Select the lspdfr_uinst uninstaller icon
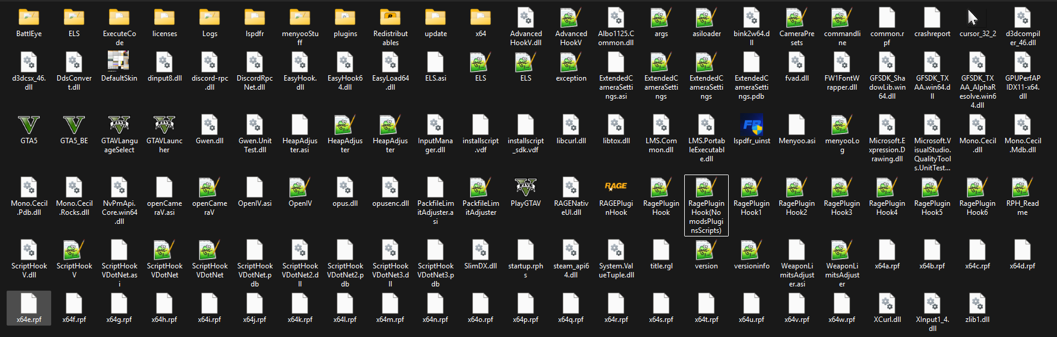1057x337 pixels. coord(752,125)
